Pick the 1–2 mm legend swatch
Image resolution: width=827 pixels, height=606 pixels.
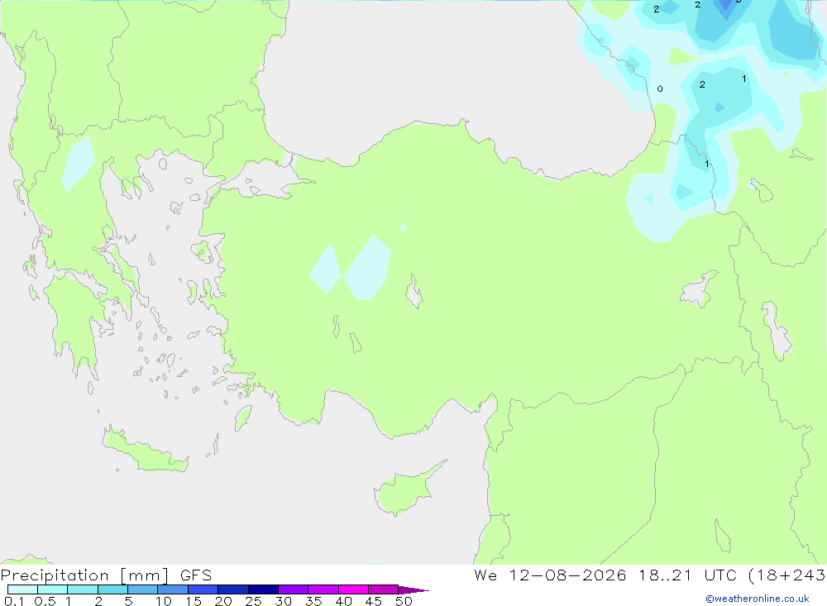pos(82,589)
